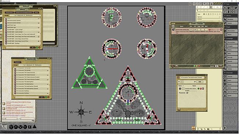
Task: Open the Group dropdown in Images window
Action: pyautogui.click(x=25, y=15)
